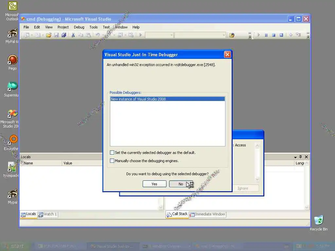Image resolution: width=335 pixels, height=251 pixels.
Task: Click the Value column header in Locals
Action: pyautogui.click(x=82, y=163)
